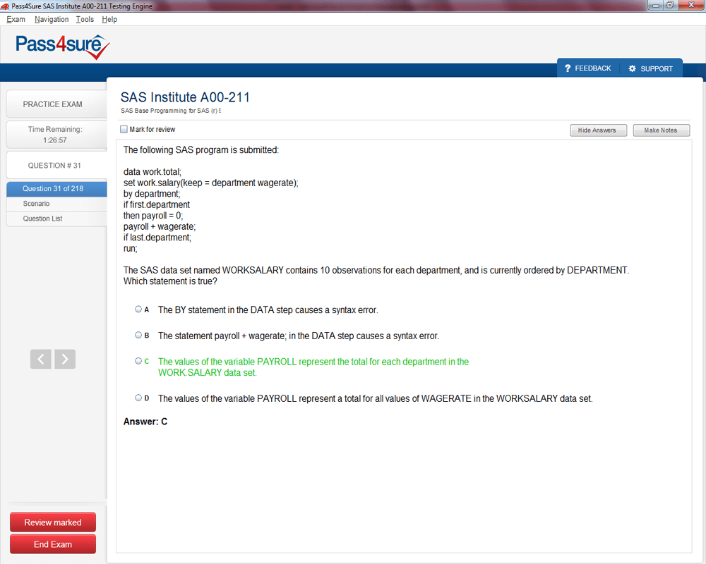Open the Navigation menu
Image resolution: width=706 pixels, height=564 pixels.
tap(52, 20)
